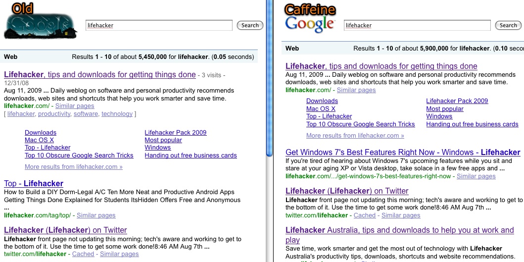Open 'Top - Lifehacker' sitelink in Caffeine Google
The image size is (524, 262).
pyautogui.click(x=329, y=116)
